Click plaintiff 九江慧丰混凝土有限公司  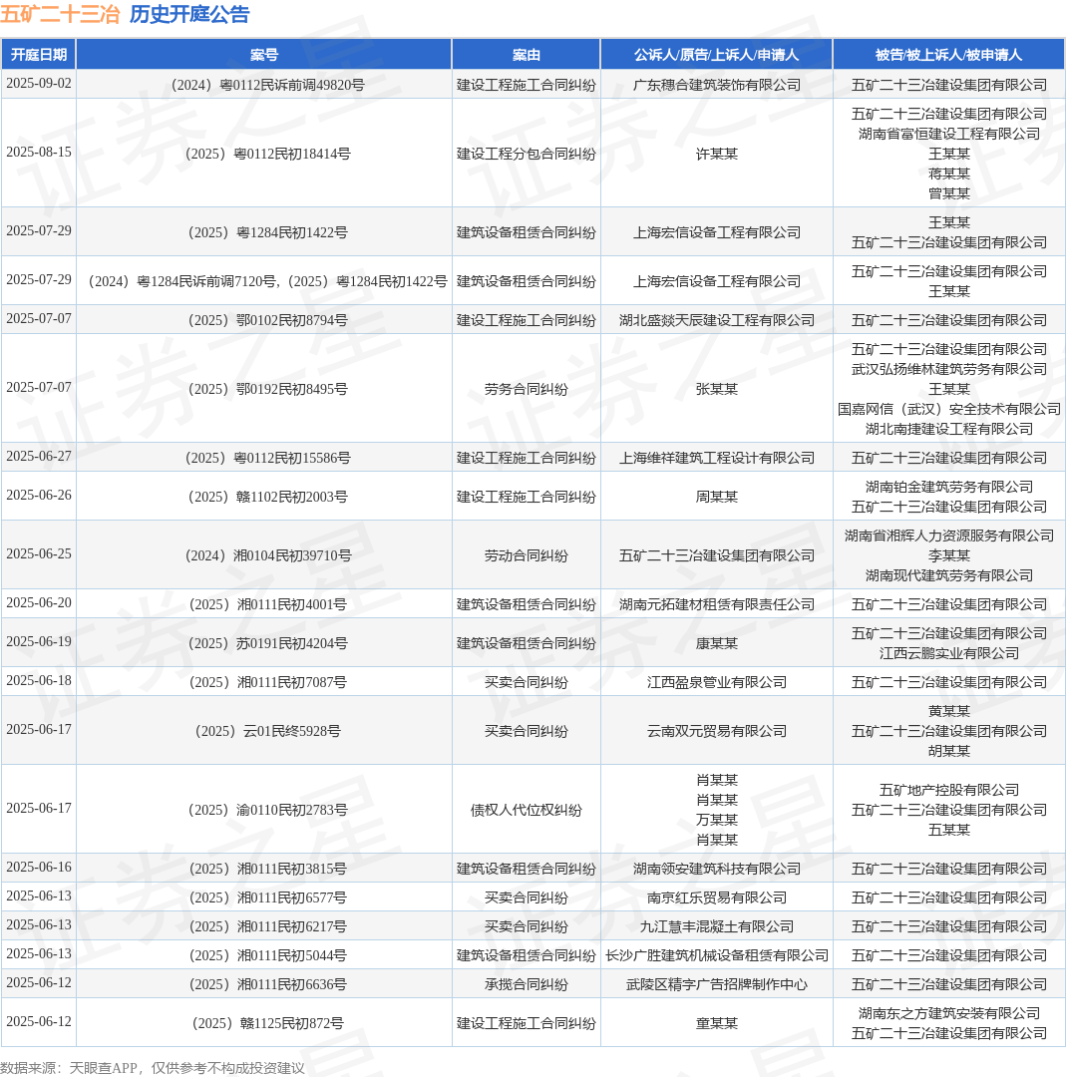coord(716,927)
